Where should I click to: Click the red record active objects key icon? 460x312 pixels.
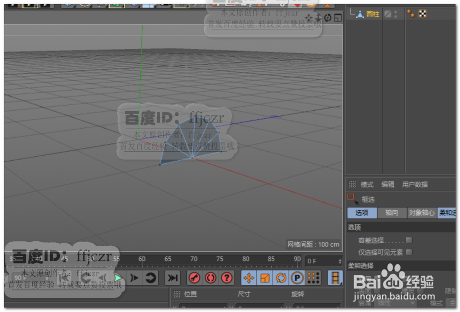click(x=194, y=278)
